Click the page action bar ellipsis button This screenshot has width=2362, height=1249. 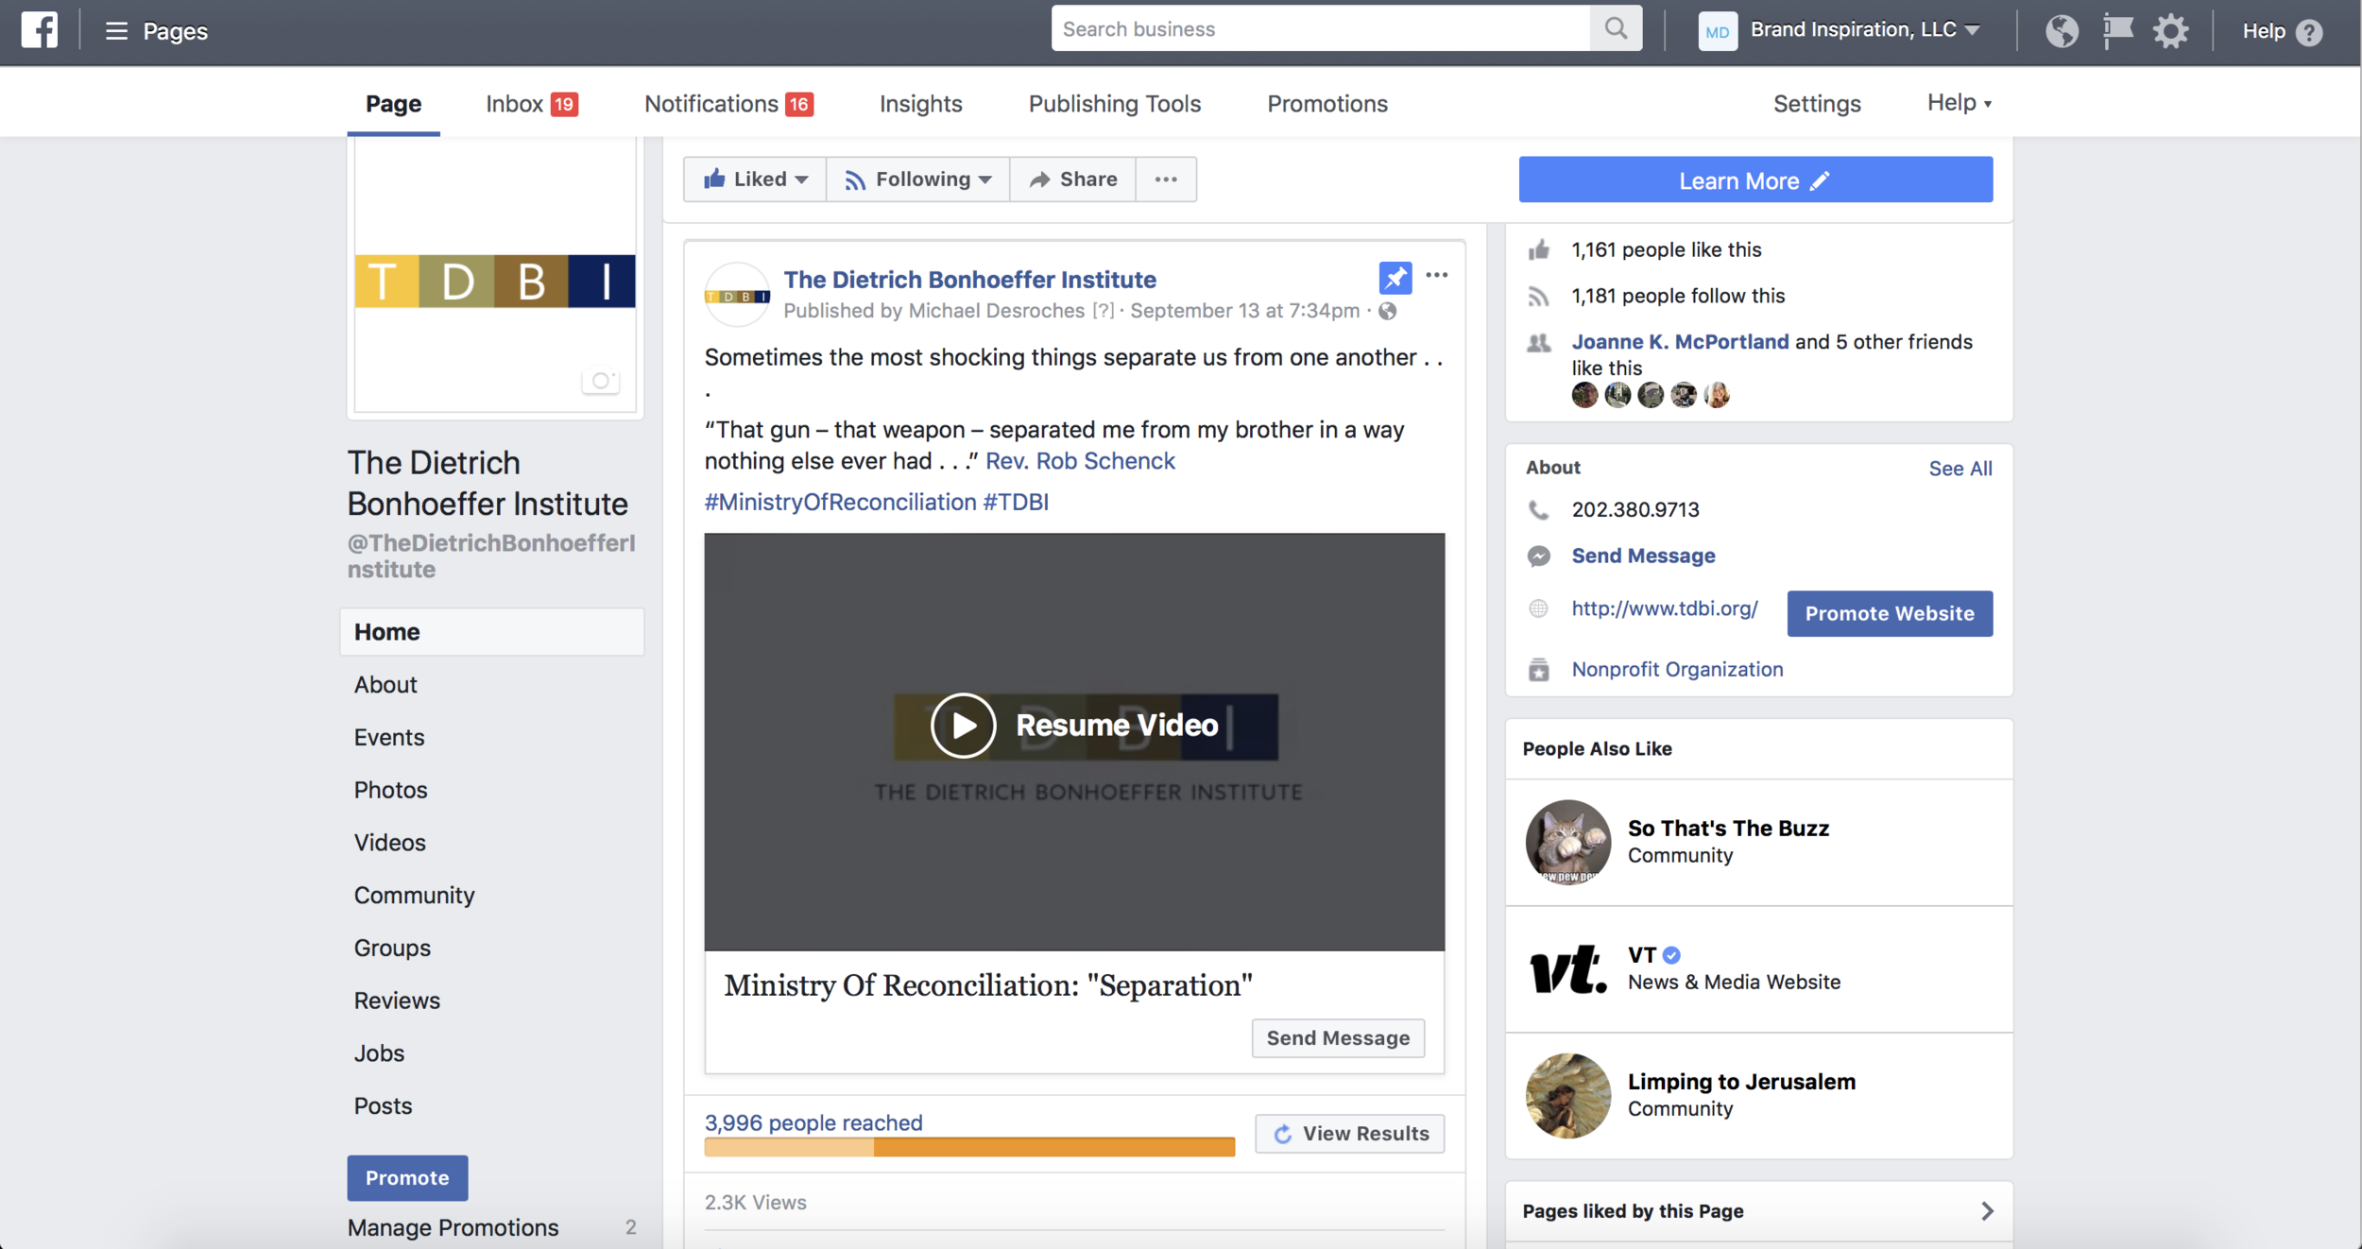point(1166,180)
